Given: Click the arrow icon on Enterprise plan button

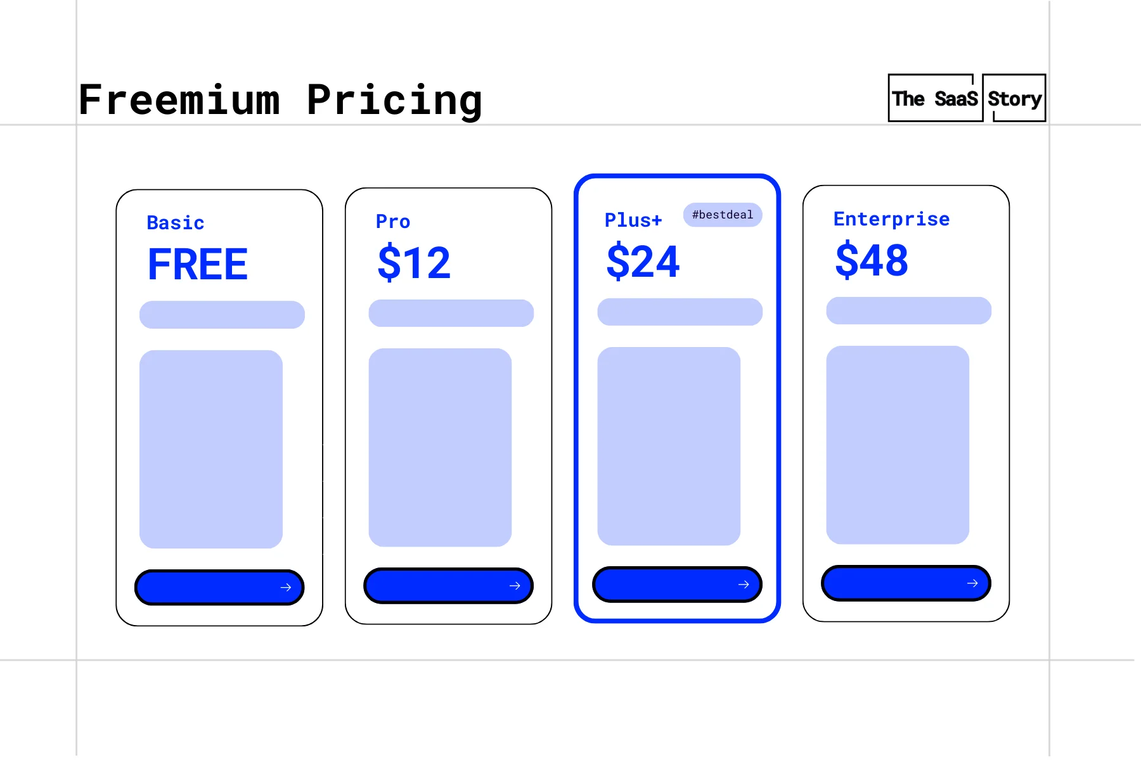Looking at the screenshot, I should pos(972,583).
